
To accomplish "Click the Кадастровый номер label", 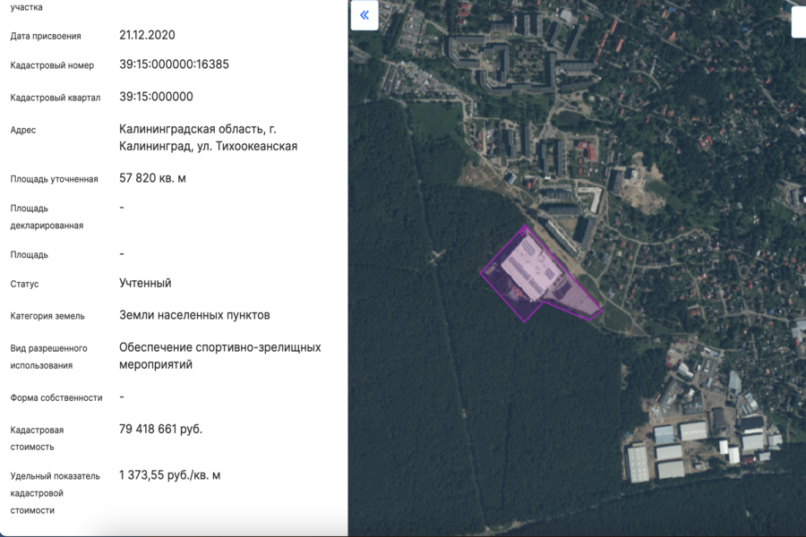I will coord(52,65).
